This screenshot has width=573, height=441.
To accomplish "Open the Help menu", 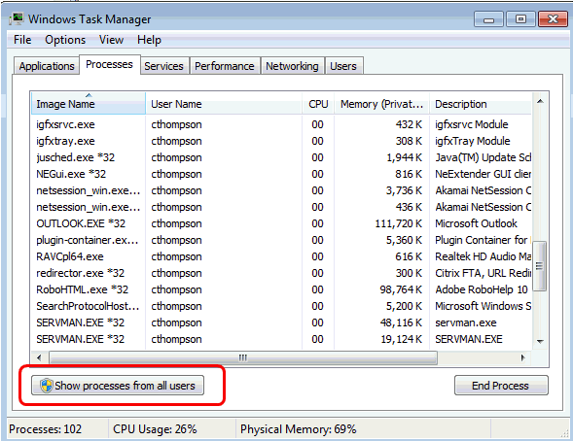I will [149, 40].
